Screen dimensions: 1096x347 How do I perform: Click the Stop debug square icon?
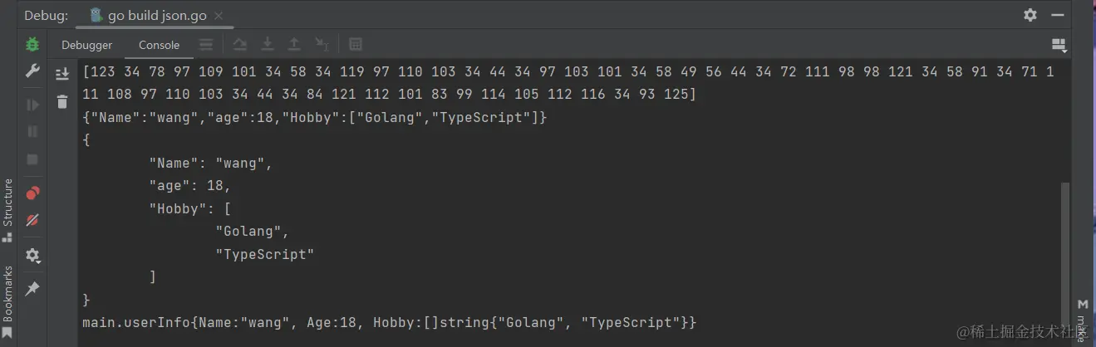pyautogui.click(x=32, y=159)
